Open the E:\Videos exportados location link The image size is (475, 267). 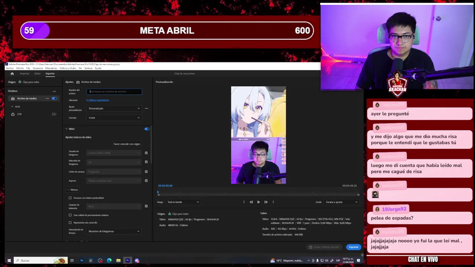point(98,100)
